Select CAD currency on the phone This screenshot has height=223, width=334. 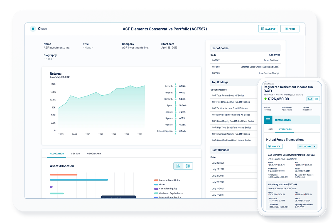[x=310, y=99]
